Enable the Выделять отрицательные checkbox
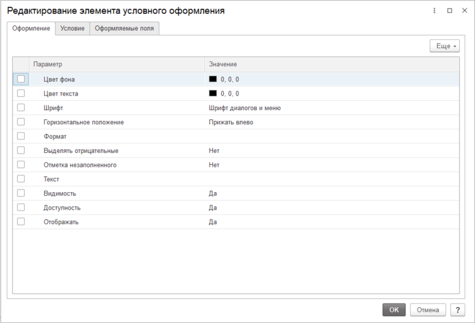The height and width of the screenshot is (323, 475). (x=21, y=150)
